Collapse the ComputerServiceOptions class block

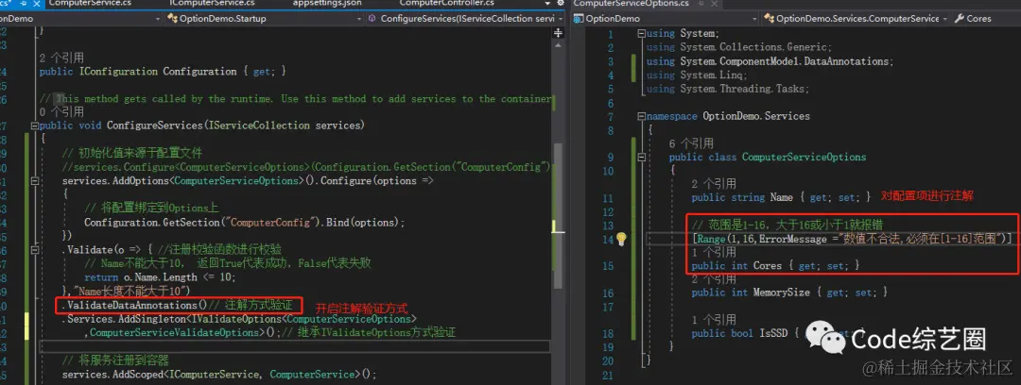(642, 158)
